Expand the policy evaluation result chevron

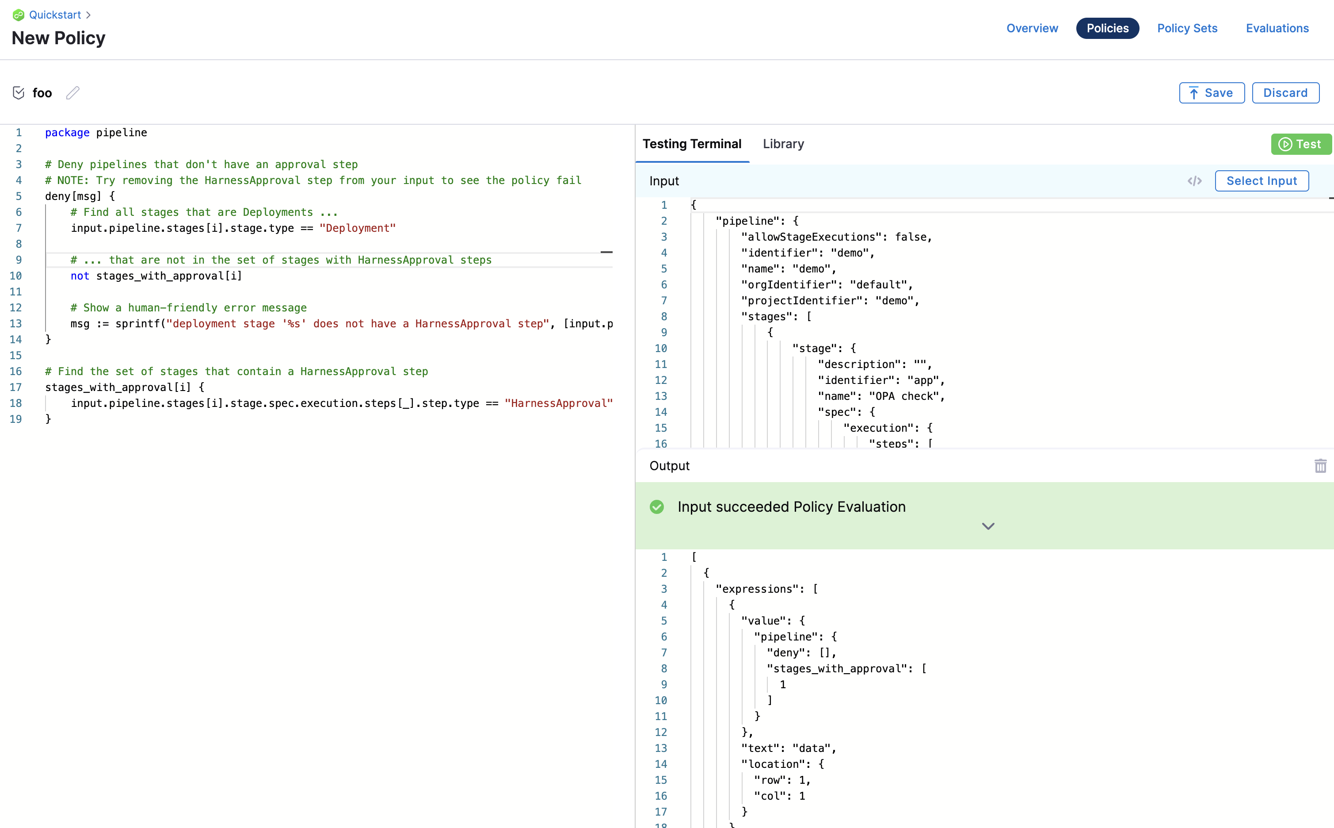(987, 526)
